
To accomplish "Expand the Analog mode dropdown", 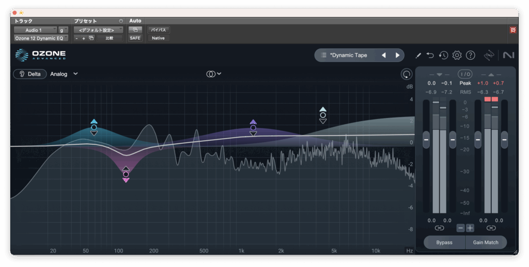I will tap(64, 74).
